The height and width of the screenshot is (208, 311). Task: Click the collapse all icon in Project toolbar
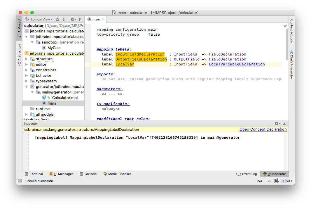(x=64, y=19)
